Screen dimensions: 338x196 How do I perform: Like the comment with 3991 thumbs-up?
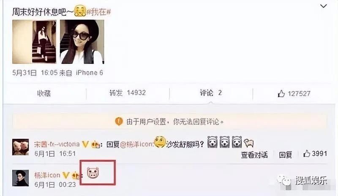tap(315, 154)
